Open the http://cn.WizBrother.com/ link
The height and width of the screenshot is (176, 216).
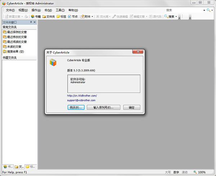coord(82,96)
